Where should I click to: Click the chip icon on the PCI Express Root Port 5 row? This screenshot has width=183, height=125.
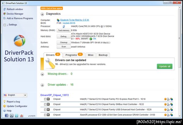point(48,99)
